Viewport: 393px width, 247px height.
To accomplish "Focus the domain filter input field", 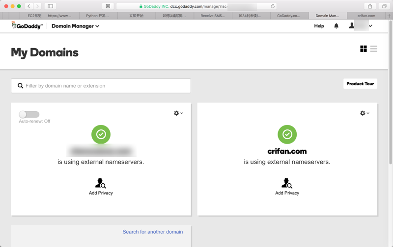I will [x=101, y=86].
